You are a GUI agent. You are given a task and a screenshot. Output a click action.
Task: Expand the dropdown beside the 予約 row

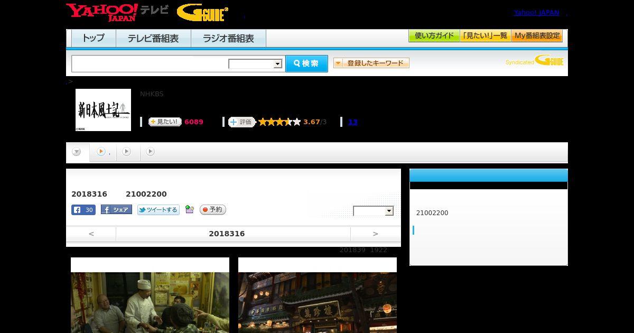374,211
